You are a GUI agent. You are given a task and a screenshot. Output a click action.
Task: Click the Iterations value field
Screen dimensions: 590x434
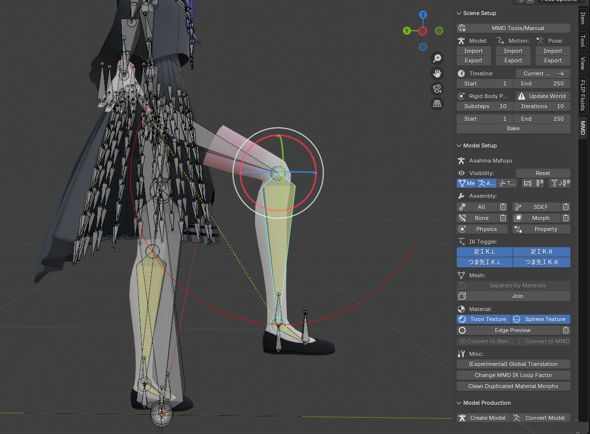point(542,107)
